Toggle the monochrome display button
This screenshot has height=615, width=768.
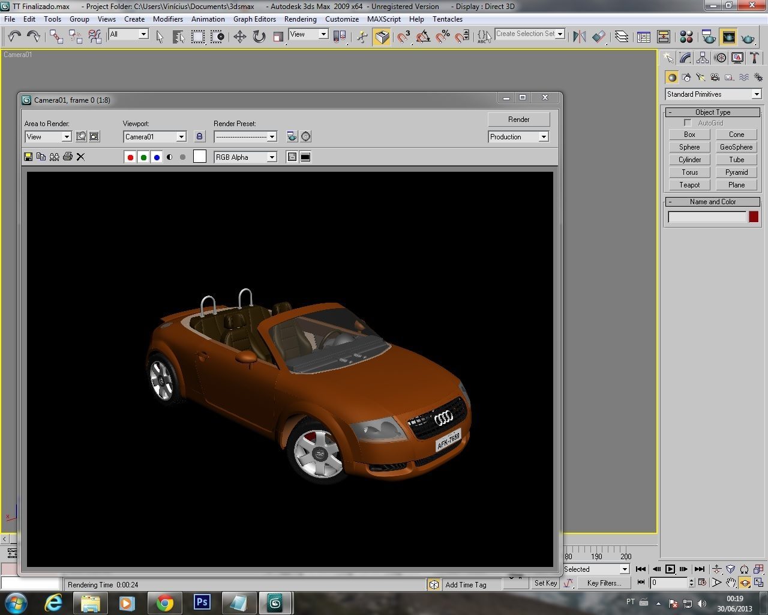pyautogui.click(x=182, y=157)
